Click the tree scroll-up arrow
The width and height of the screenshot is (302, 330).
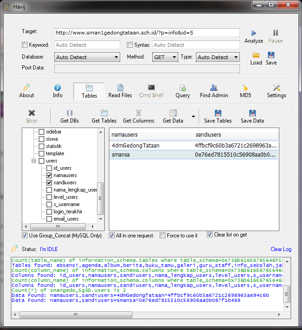(x=101, y=132)
